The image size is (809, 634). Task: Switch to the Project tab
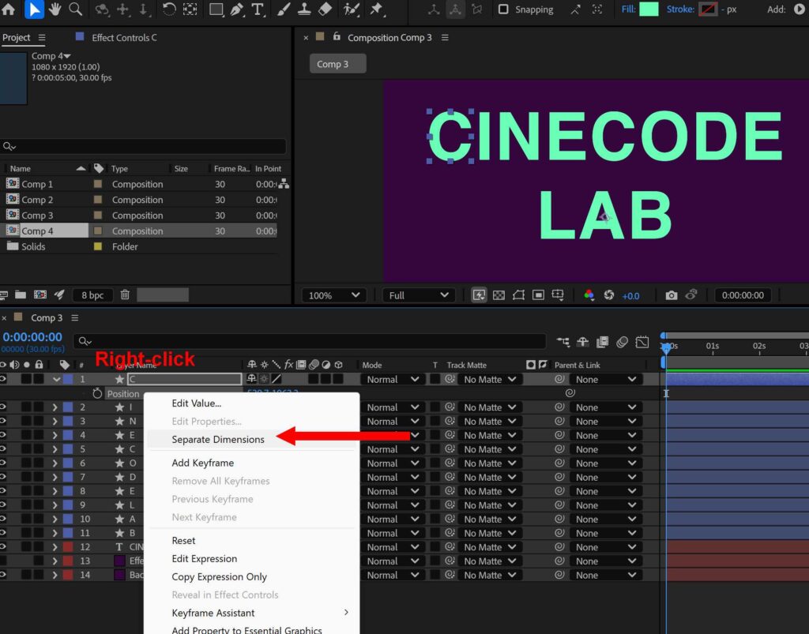[17, 38]
